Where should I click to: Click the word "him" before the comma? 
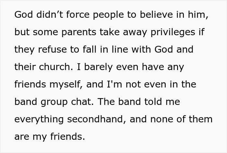(197, 15)
